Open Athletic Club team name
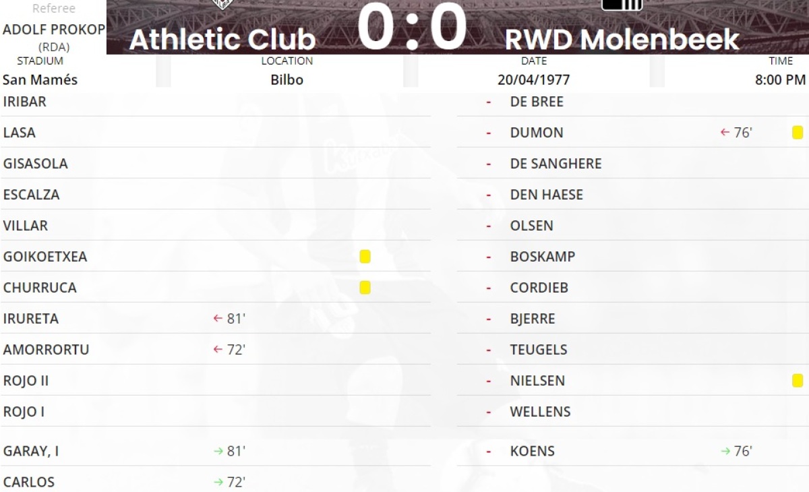The width and height of the screenshot is (809, 492). 222,40
